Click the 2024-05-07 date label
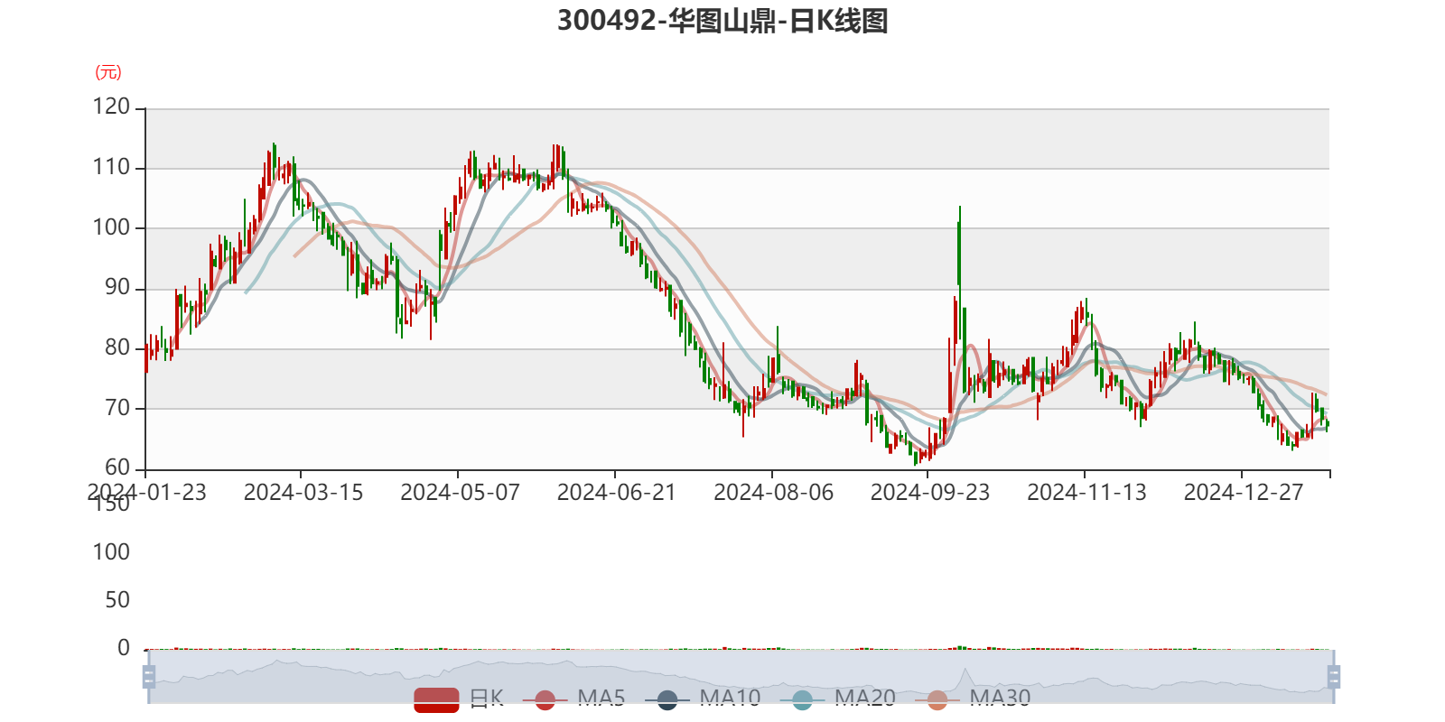This screenshot has width=1445, height=722. coord(460,493)
